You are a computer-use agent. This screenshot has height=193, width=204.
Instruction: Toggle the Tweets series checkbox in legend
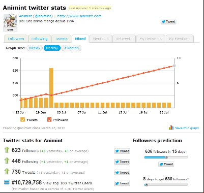point(22,120)
